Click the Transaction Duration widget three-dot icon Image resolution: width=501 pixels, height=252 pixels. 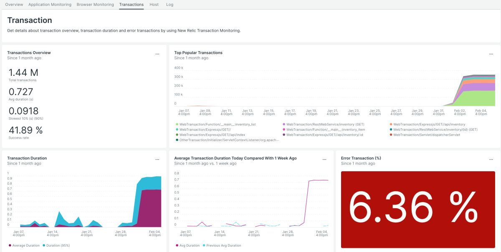pos(157,160)
